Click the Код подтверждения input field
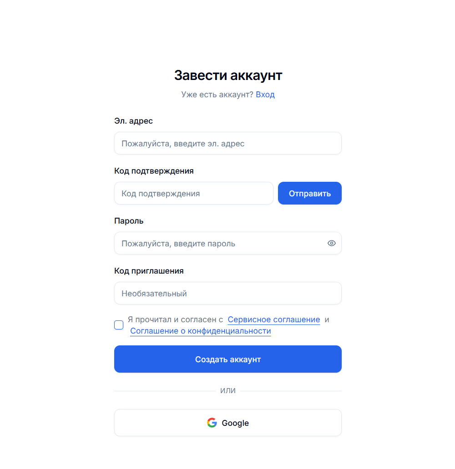Viewport: 455px width, 469px height. tap(193, 193)
